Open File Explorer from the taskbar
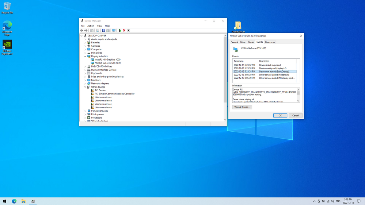 pos(23,201)
